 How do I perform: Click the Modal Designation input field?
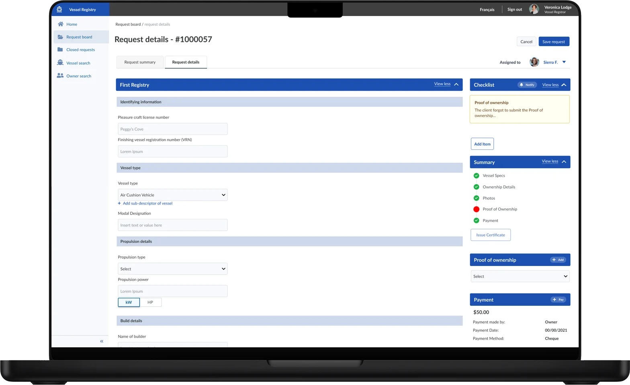173,225
